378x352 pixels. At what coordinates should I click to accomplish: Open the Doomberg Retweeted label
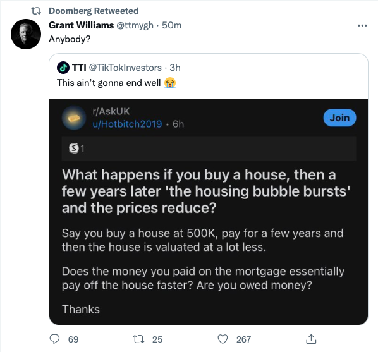click(x=94, y=11)
